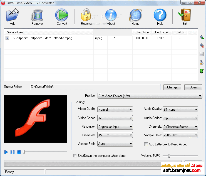Open the Channels dropdown
The width and height of the screenshot is (206, 176).
(180, 127)
